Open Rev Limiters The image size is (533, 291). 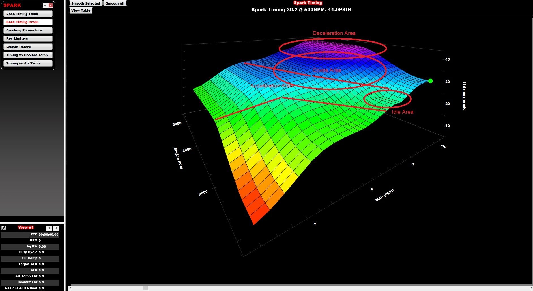click(28, 38)
